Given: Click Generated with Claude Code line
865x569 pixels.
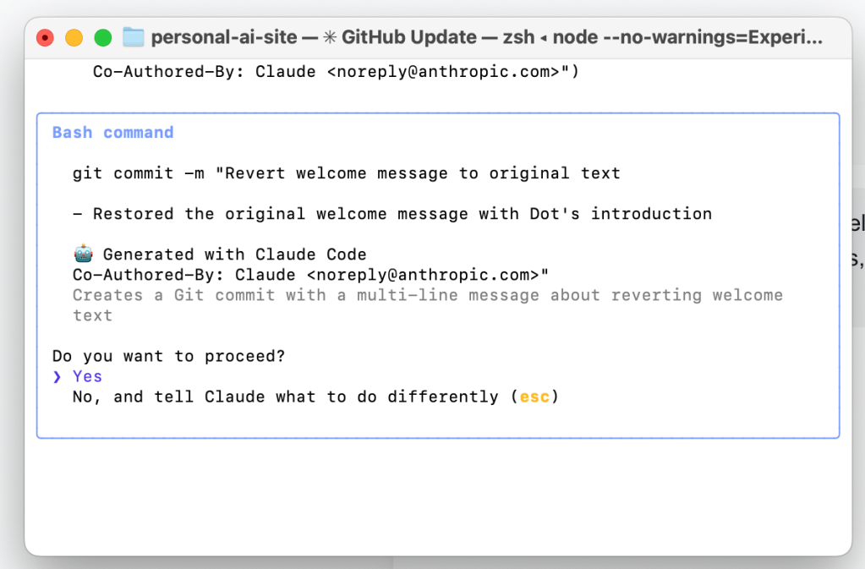Looking at the screenshot, I should pos(234,254).
